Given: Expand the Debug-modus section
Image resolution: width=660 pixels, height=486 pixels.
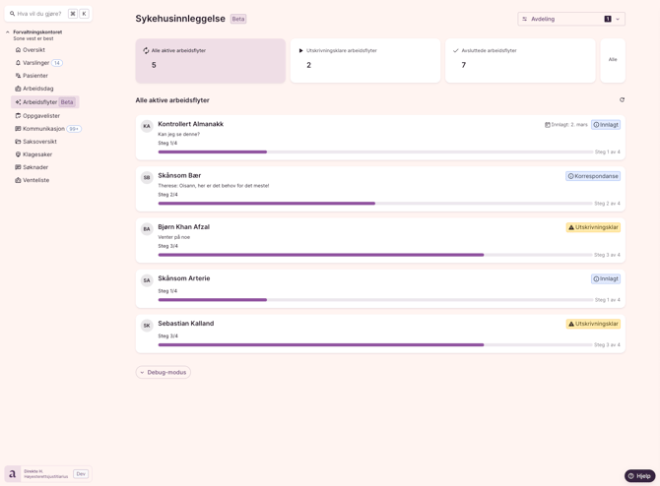Looking at the screenshot, I should pos(164,373).
